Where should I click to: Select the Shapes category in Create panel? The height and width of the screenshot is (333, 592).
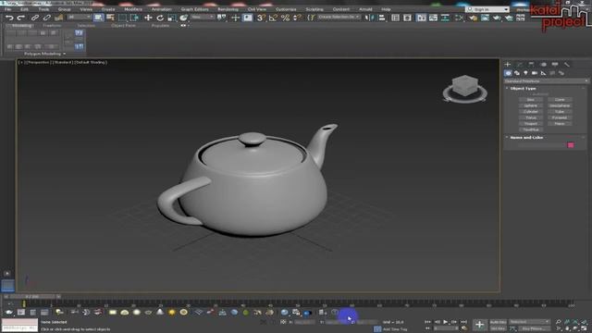click(x=517, y=73)
